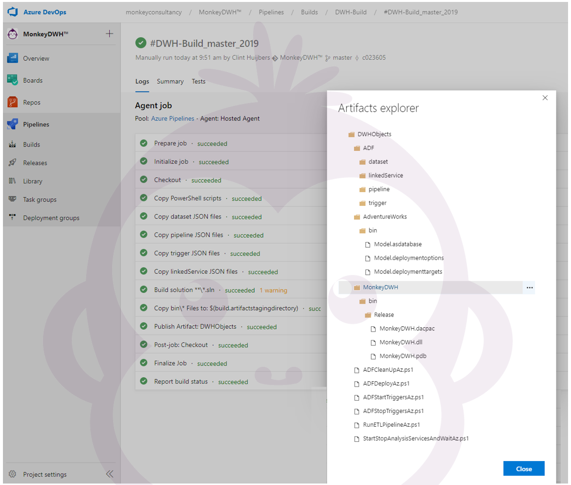The image size is (571, 485).
Task: Open Publish Artifact: DWHObjects step
Action: tap(195, 326)
